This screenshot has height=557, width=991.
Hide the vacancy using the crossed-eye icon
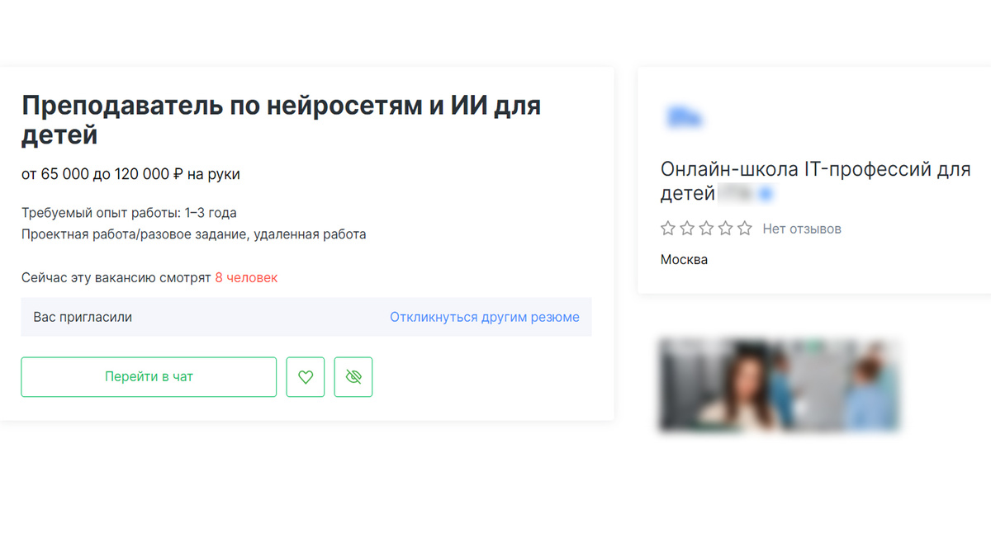tap(353, 376)
